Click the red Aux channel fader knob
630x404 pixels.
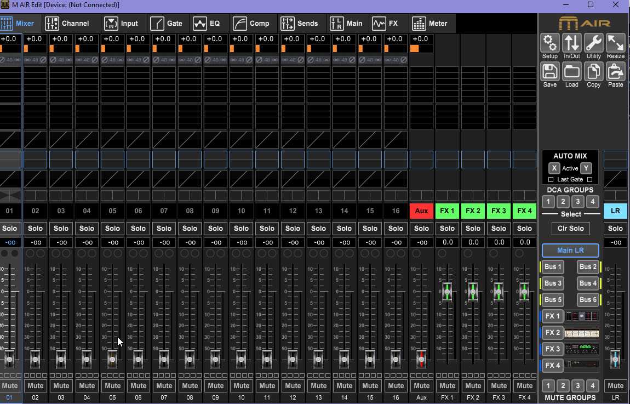coord(421,359)
